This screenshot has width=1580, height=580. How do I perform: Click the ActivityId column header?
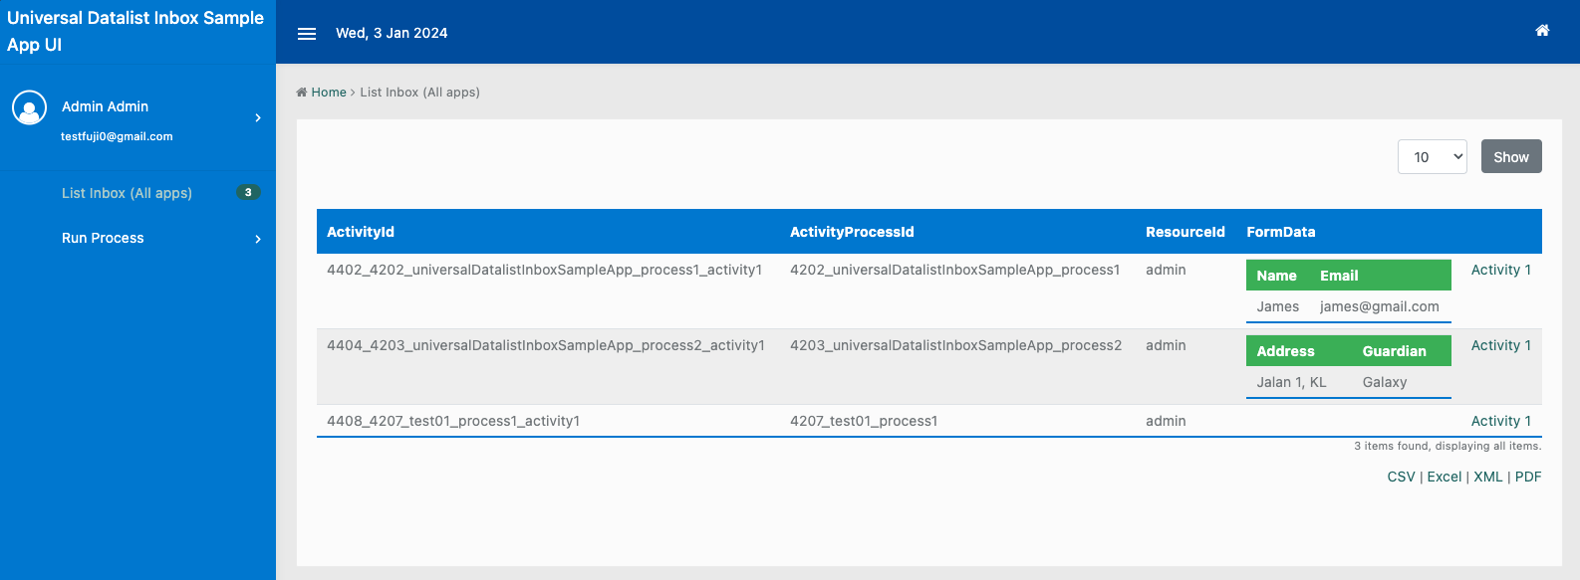pos(361,232)
